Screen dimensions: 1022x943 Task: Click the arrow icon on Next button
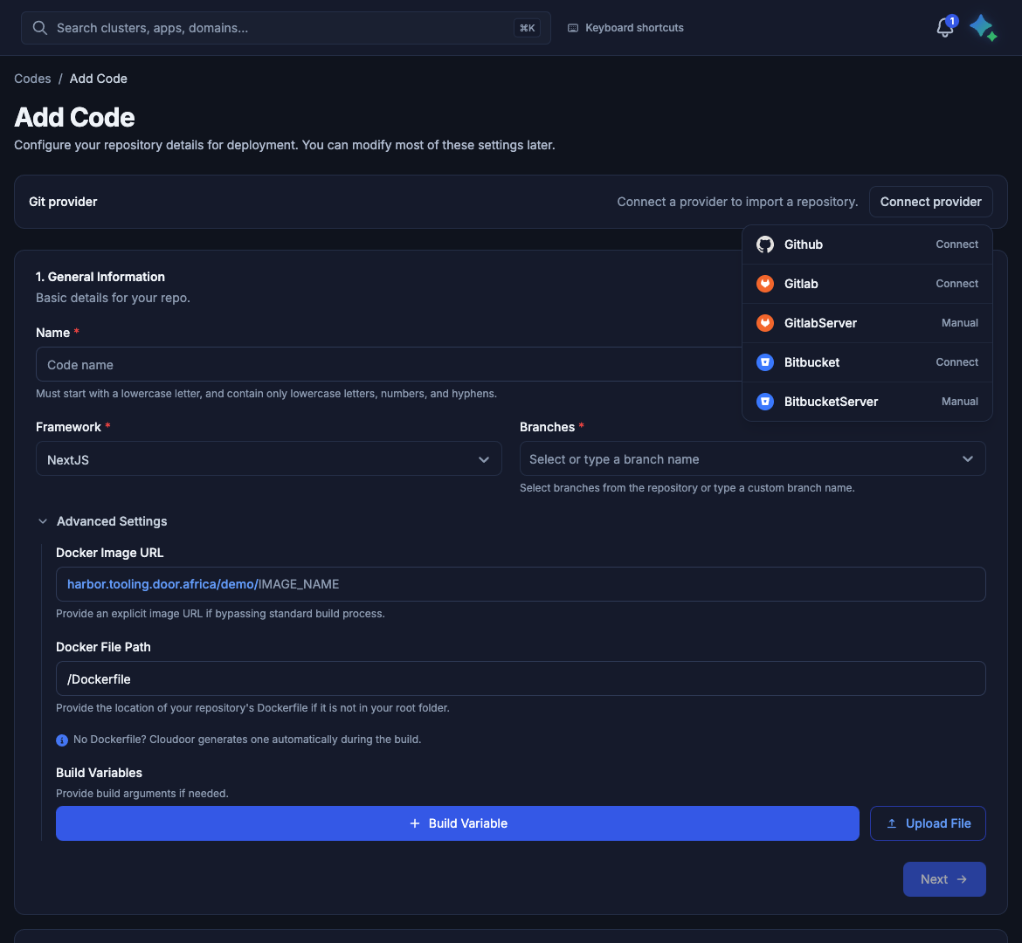pos(962,880)
